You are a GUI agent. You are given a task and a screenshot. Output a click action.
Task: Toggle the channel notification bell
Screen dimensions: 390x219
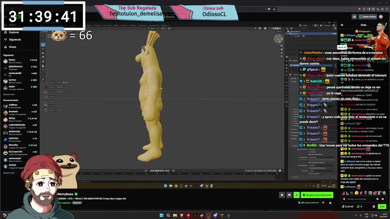click(282, 195)
